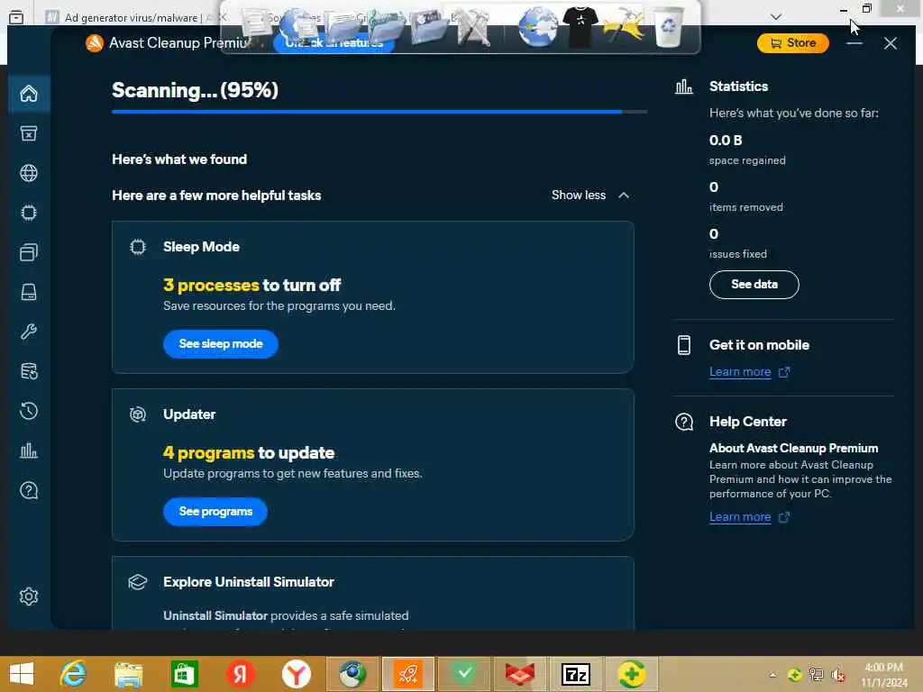The width and height of the screenshot is (923, 692).
Task: Open the Recycle Bin icon in the dock
Action: (x=669, y=27)
